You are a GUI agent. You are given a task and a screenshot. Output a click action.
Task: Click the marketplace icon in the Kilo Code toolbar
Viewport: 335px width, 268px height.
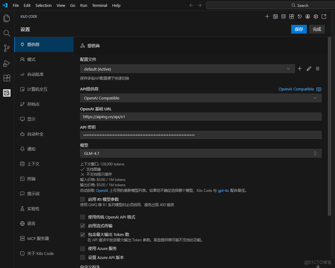point(292,16)
